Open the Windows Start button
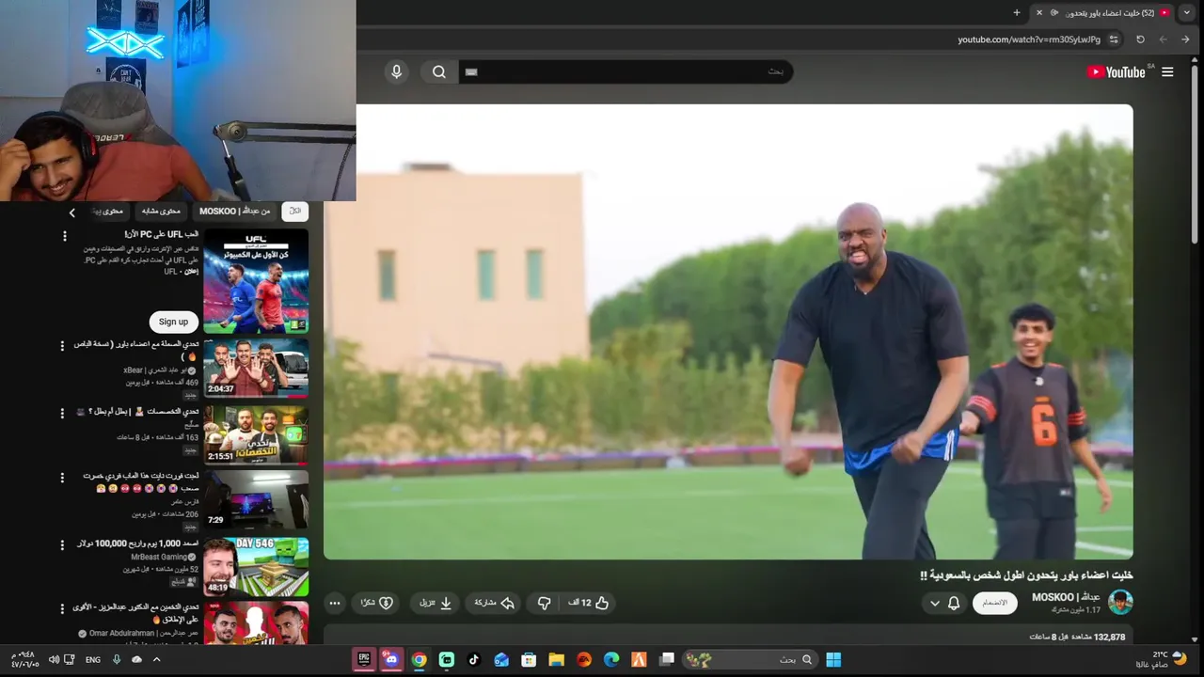This screenshot has width=1204, height=677. [833, 659]
